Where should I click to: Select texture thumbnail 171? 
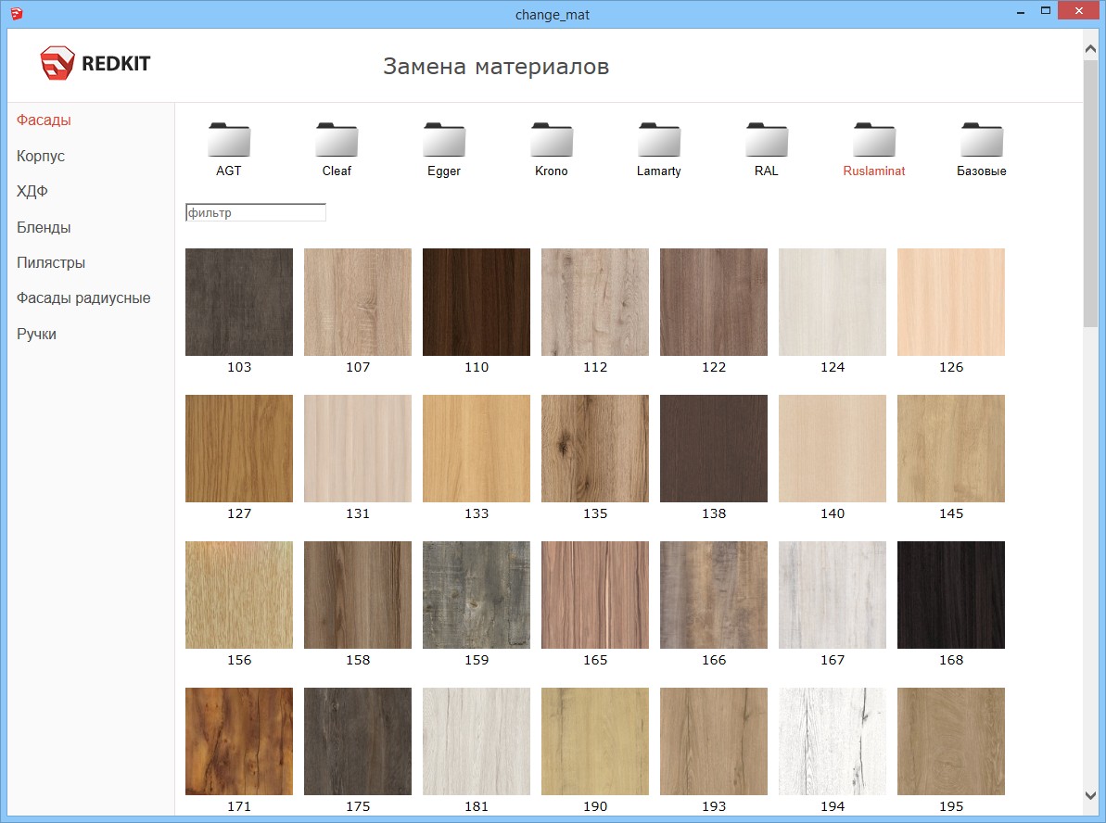[x=239, y=741]
